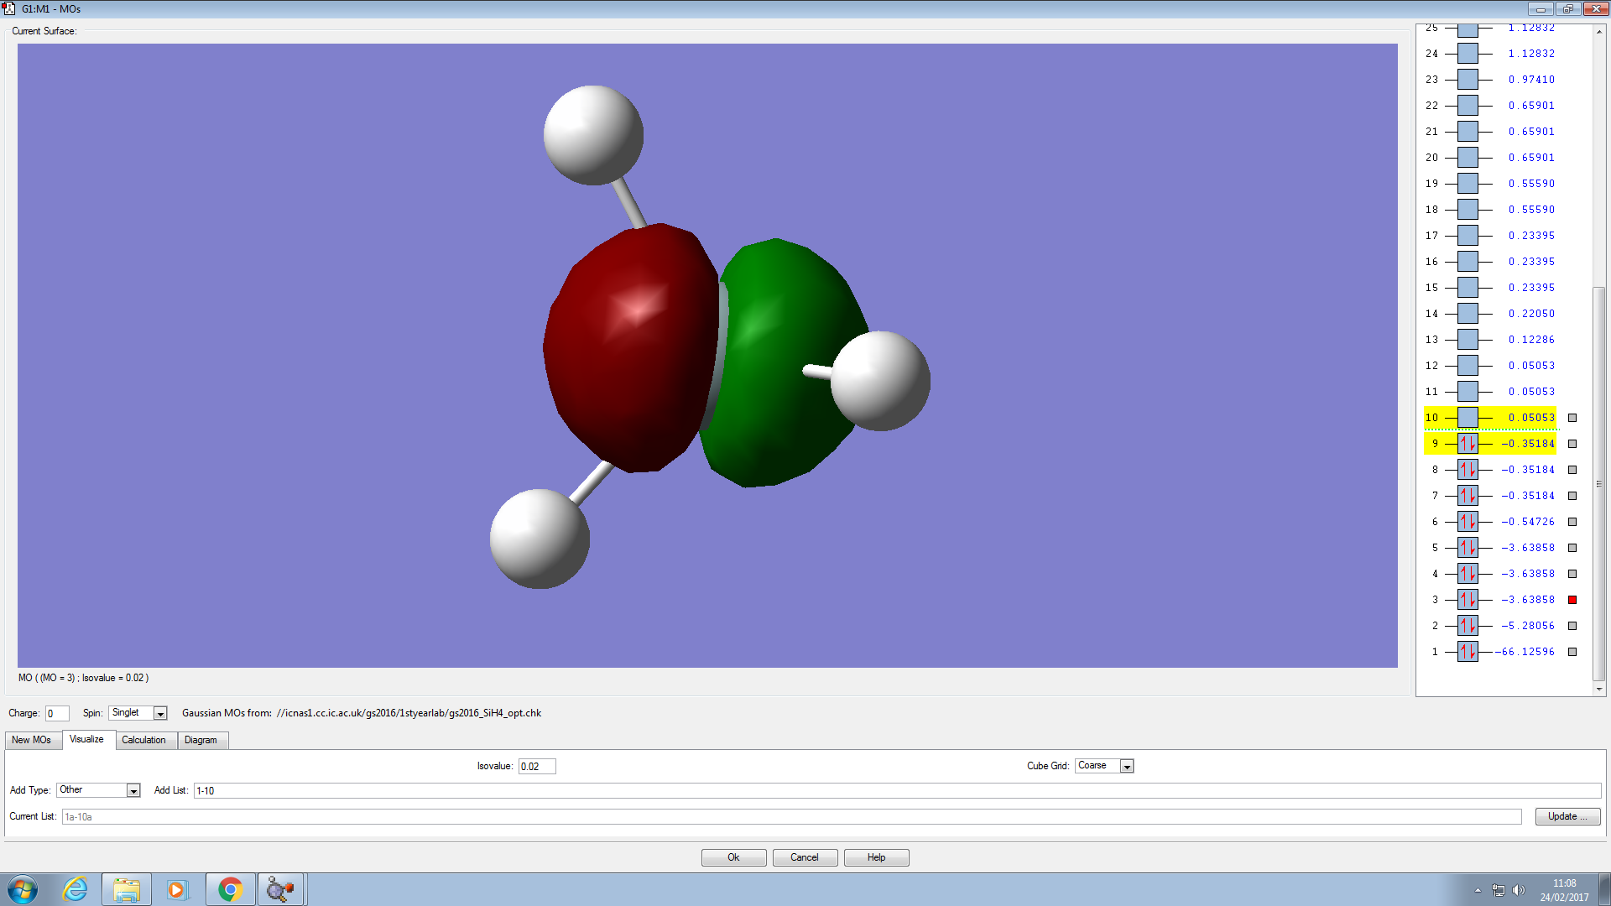Switch to the New MOs tab
The image size is (1611, 906).
tap(32, 740)
